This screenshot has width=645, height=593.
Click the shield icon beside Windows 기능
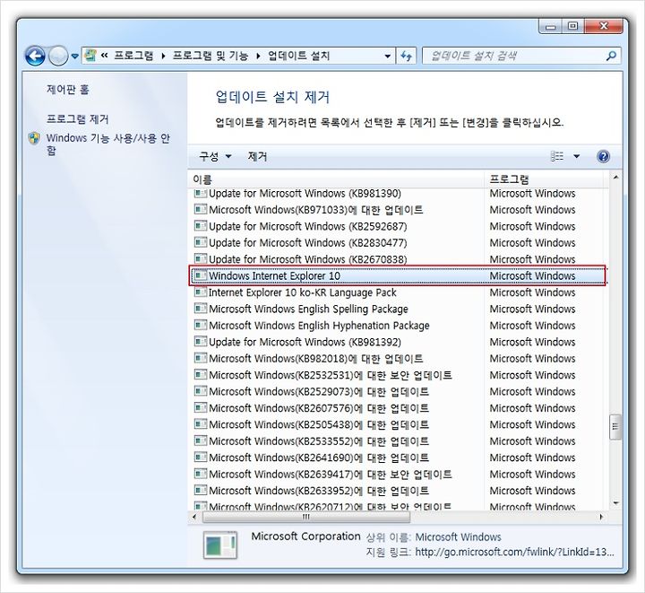[34, 138]
